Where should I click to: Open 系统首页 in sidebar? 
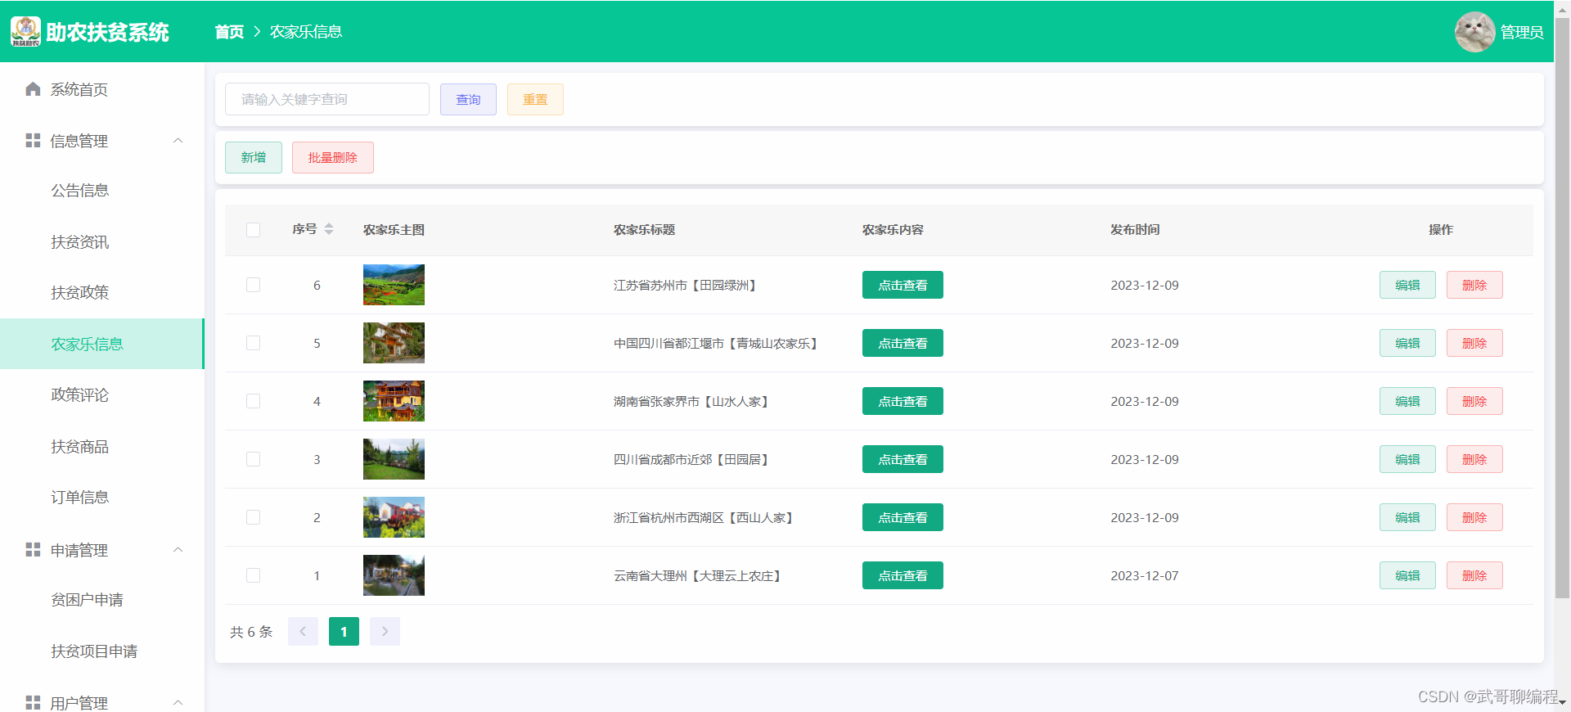[x=102, y=89]
